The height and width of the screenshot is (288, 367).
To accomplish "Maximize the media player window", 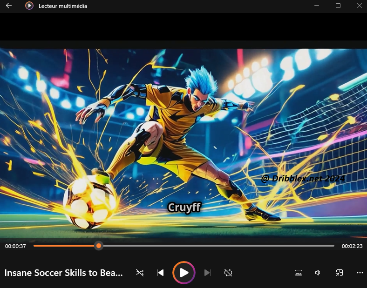I will coord(338,6).
